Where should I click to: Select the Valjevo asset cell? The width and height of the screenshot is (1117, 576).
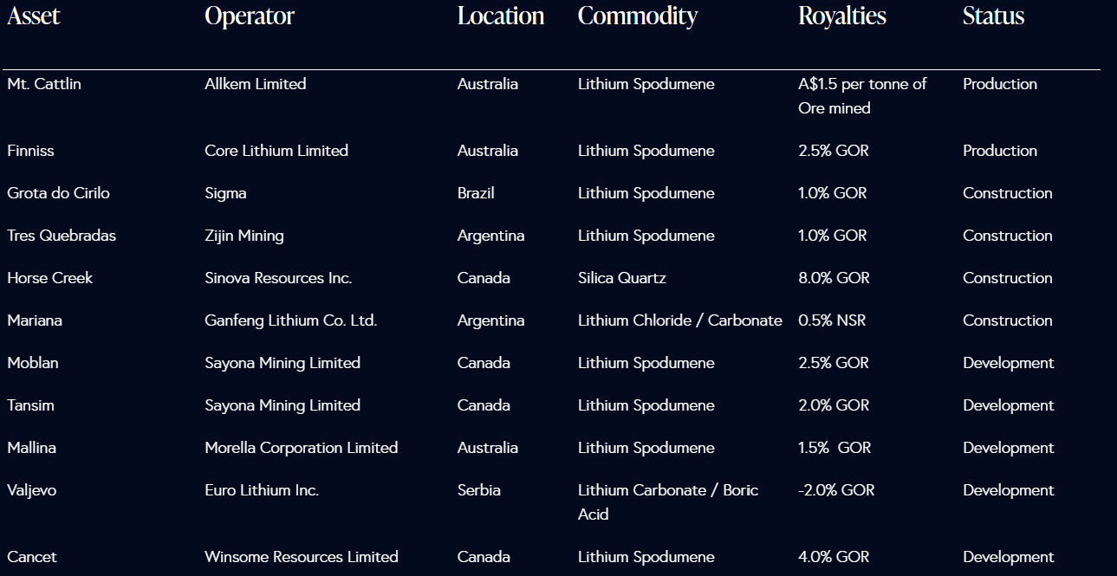point(32,490)
